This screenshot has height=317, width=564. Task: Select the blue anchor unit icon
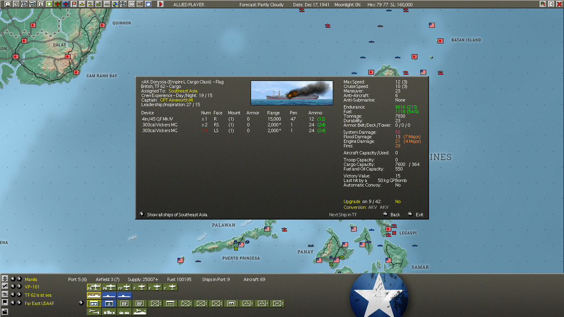coord(109,303)
